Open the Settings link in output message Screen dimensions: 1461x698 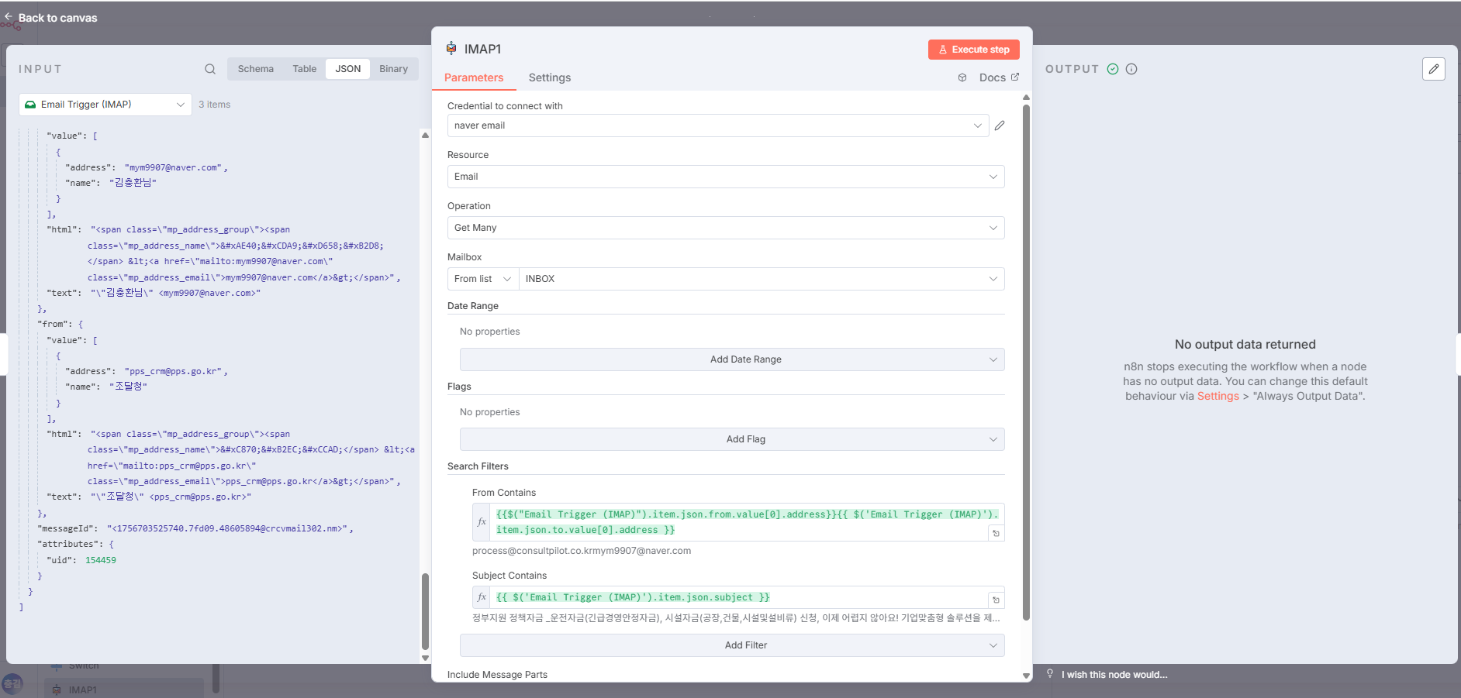pyautogui.click(x=1217, y=396)
